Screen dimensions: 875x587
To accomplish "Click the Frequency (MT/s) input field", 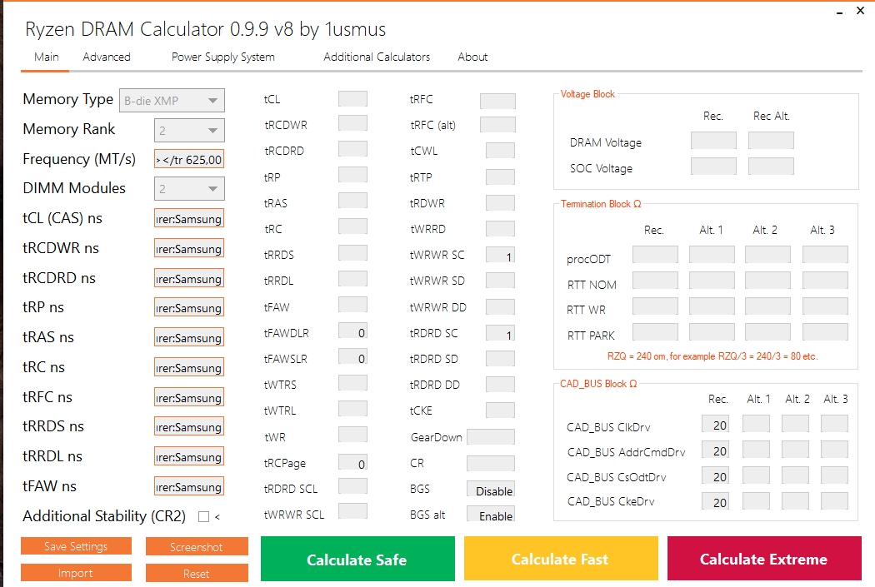I will coord(189,159).
